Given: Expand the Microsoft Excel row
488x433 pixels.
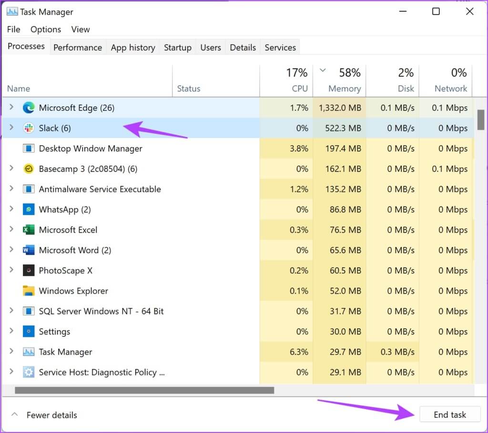Looking at the screenshot, I should coord(11,229).
